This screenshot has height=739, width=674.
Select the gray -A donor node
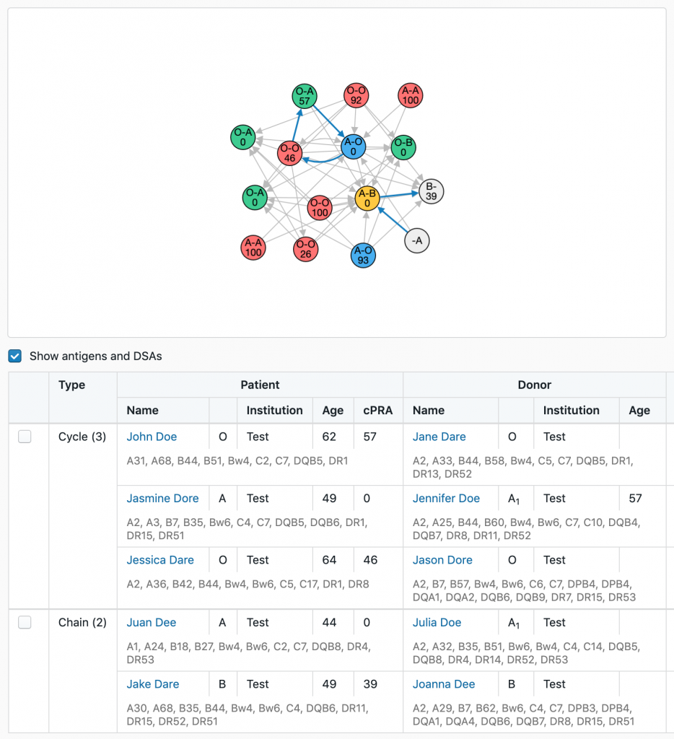(417, 240)
